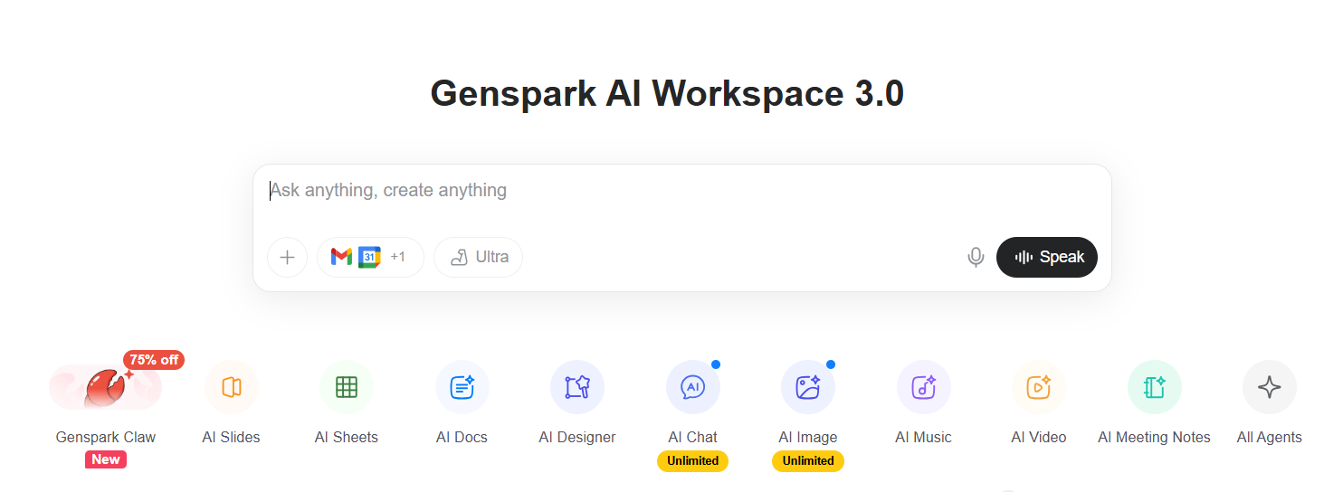Viewport: 1343px width, 492px height.
Task: Click the Unlimited badge under AI Image
Action: pyautogui.click(x=808, y=461)
